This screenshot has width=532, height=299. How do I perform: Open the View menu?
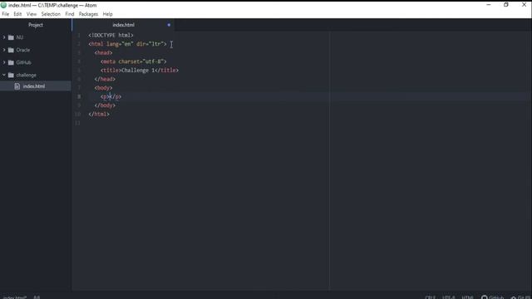32,14
